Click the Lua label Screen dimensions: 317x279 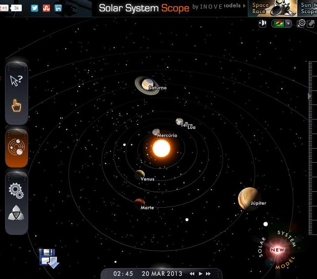coord(191,127)
